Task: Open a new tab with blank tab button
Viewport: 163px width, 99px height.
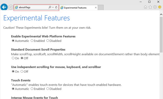Action: click(101, 8)
